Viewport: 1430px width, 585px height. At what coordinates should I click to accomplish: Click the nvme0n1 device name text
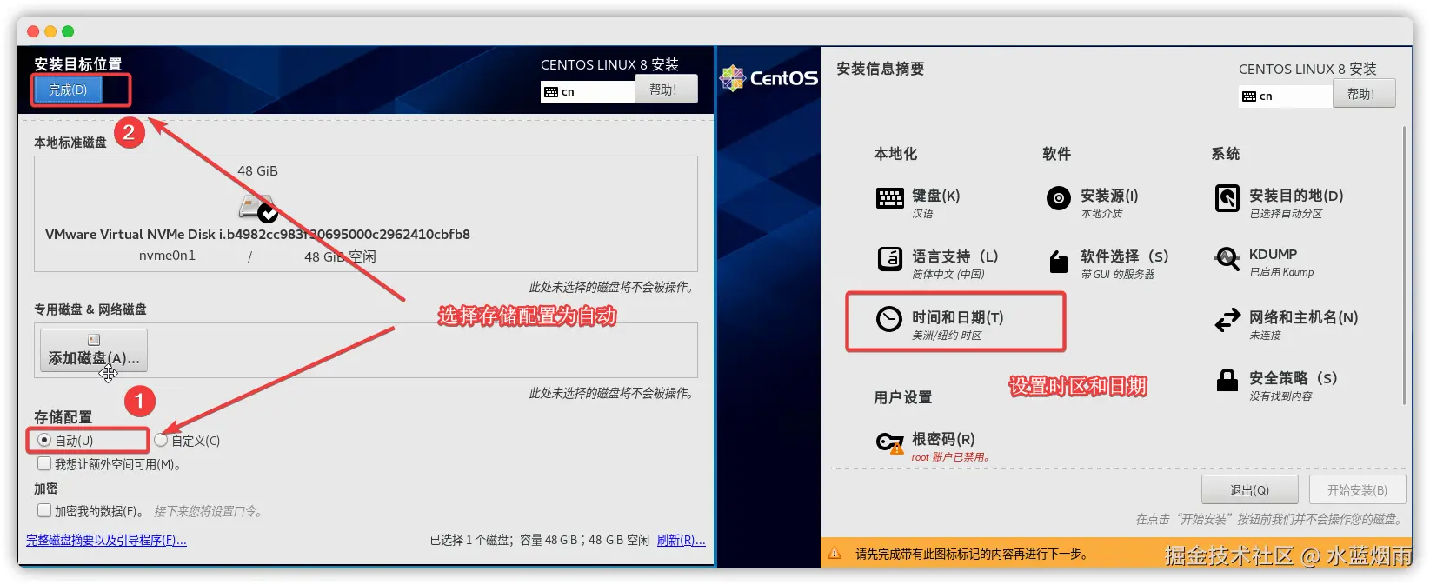(167, 256)
